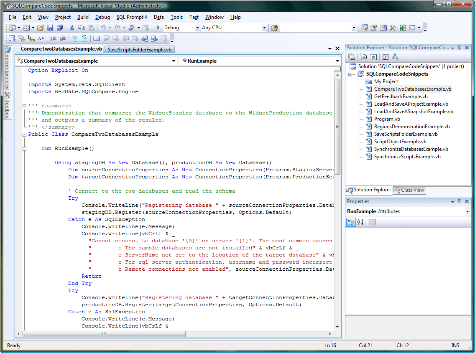Viewport: 475px width, 353px height.
Task: Click the Show All Files icon in Solution Explorer
Action: tap(363, 57)
